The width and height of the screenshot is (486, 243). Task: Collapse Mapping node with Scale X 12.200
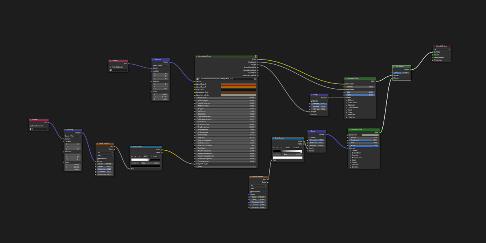(x=65, y=130)
